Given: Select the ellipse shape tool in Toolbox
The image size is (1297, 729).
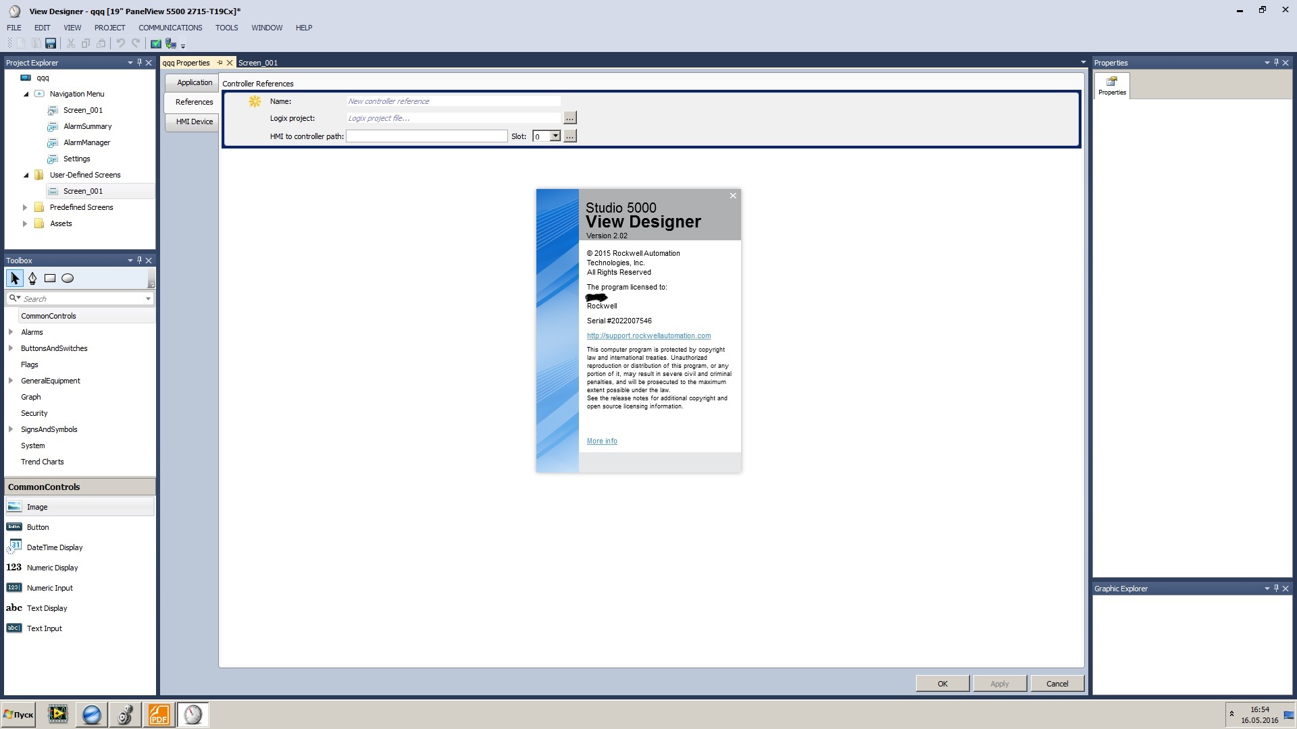Looking at the screenshot, I should (x=68, y=278).
